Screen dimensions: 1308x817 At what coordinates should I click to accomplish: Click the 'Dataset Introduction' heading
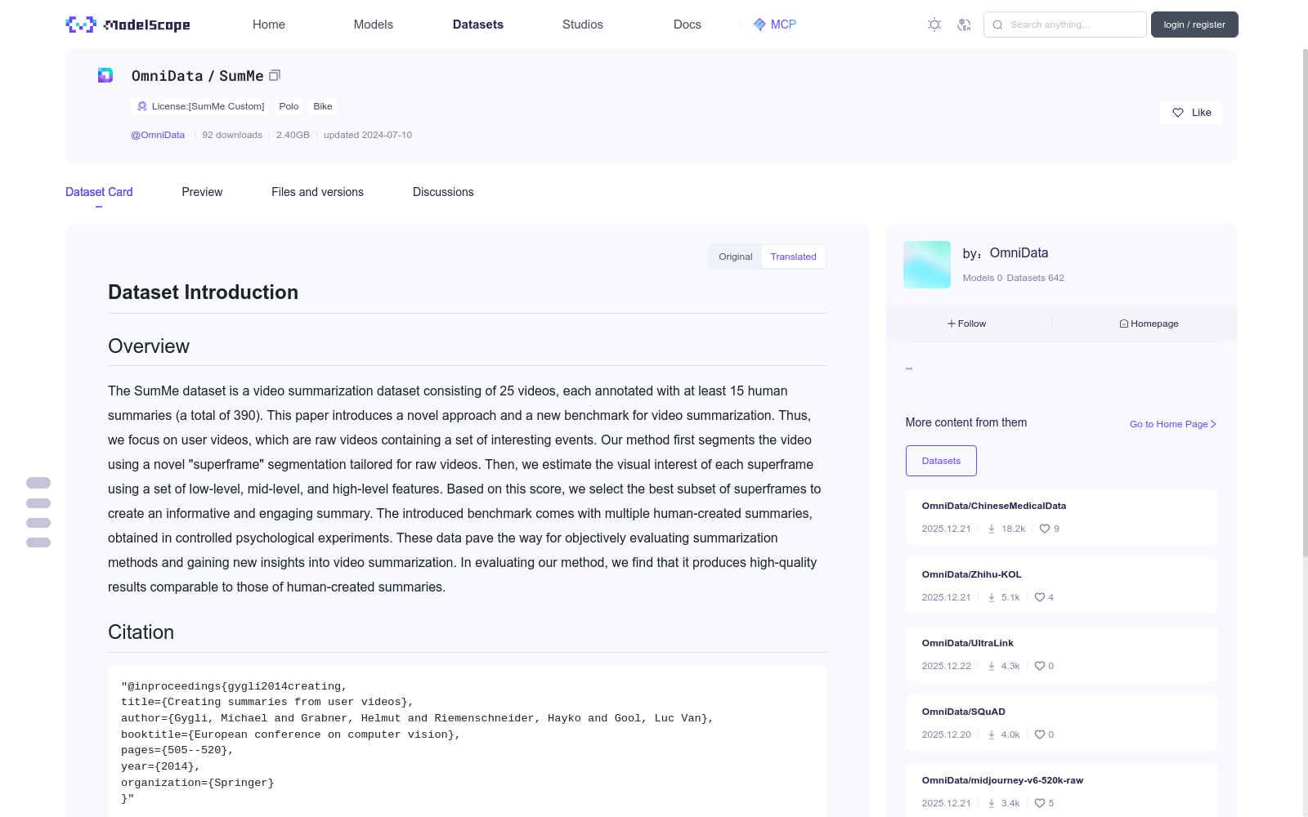pos(203,292)
